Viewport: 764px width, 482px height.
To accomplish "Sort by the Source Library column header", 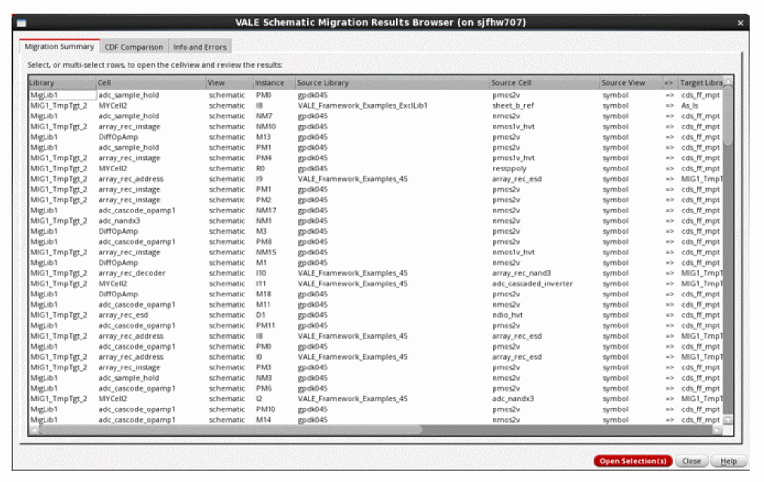I will tap(392, 82).
